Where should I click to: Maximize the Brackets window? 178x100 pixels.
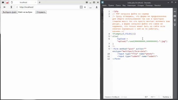pos(172,2)
